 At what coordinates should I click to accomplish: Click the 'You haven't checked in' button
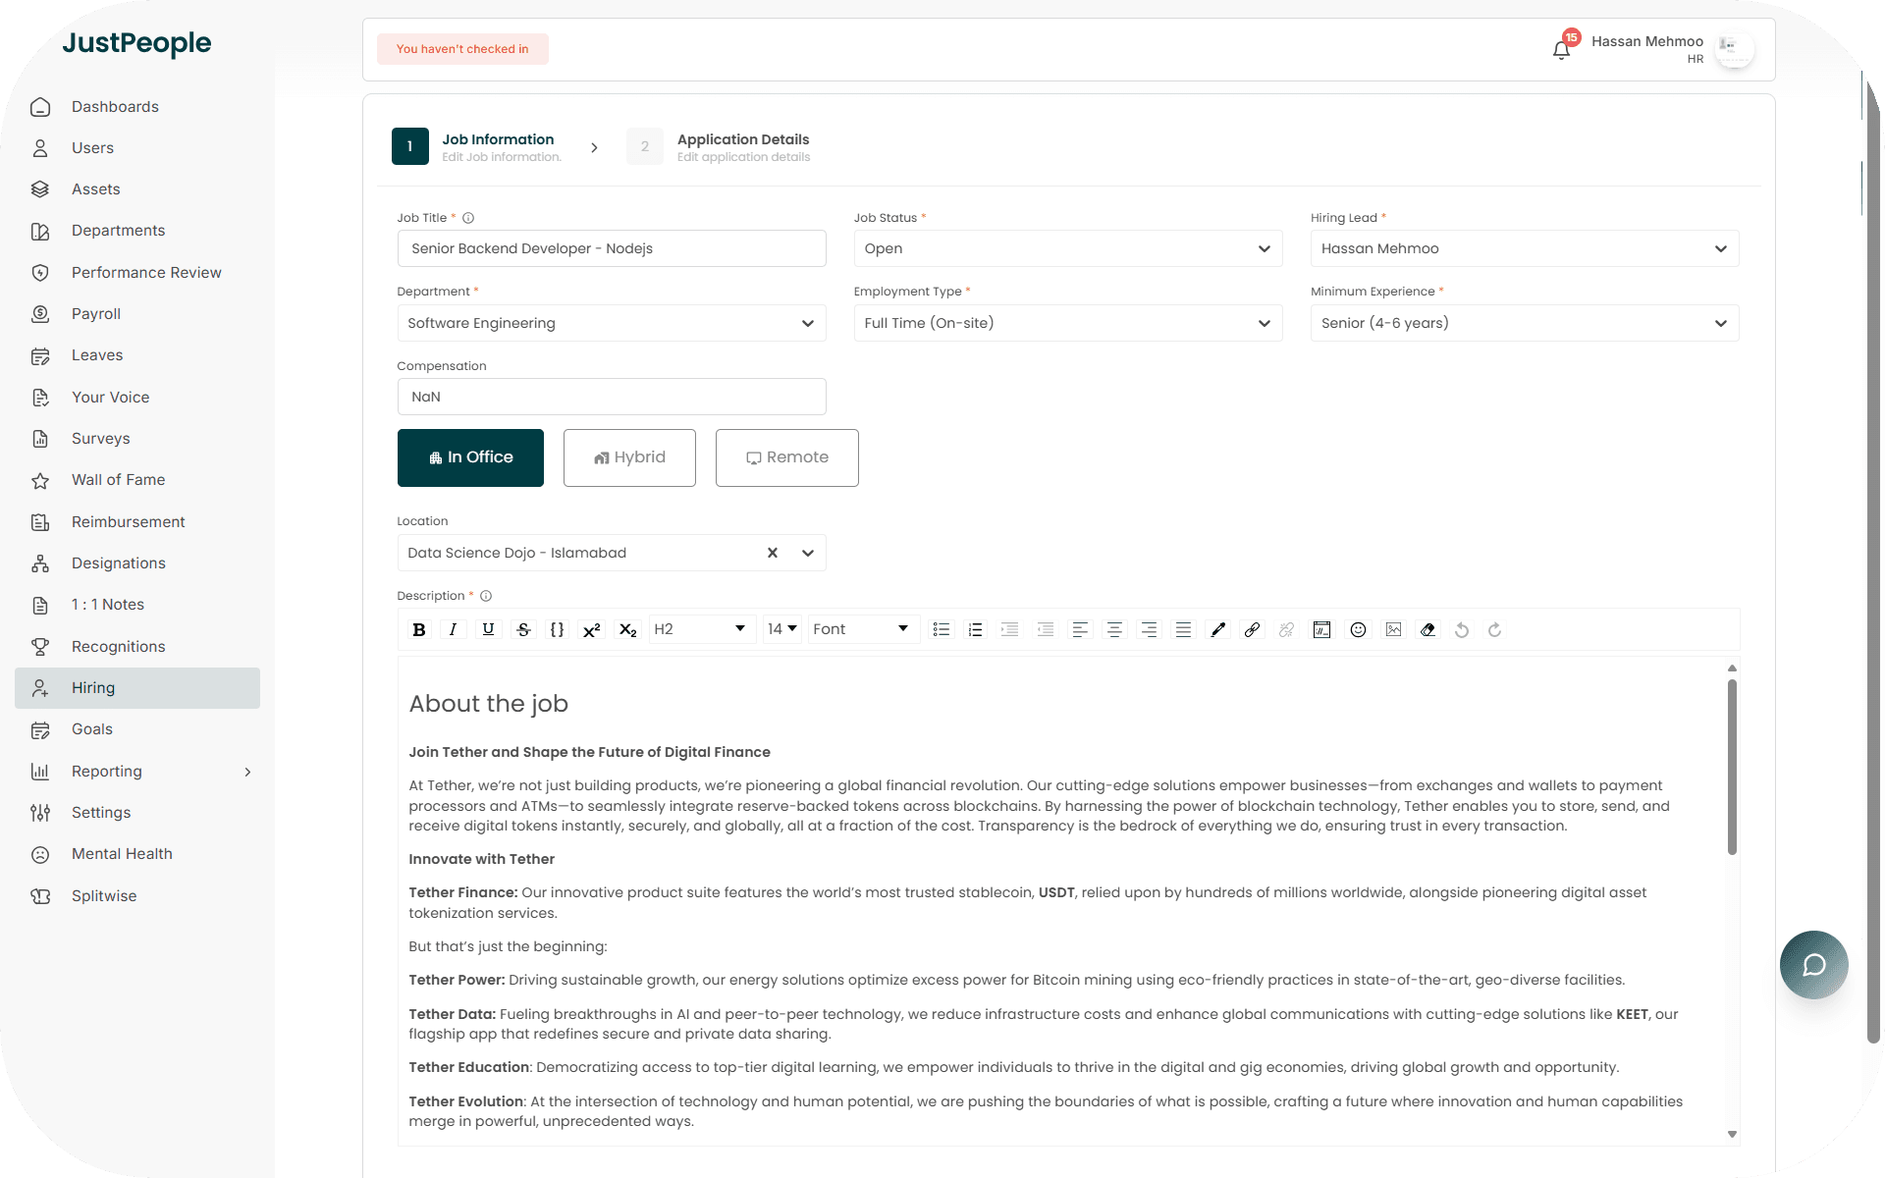point(462,49)
